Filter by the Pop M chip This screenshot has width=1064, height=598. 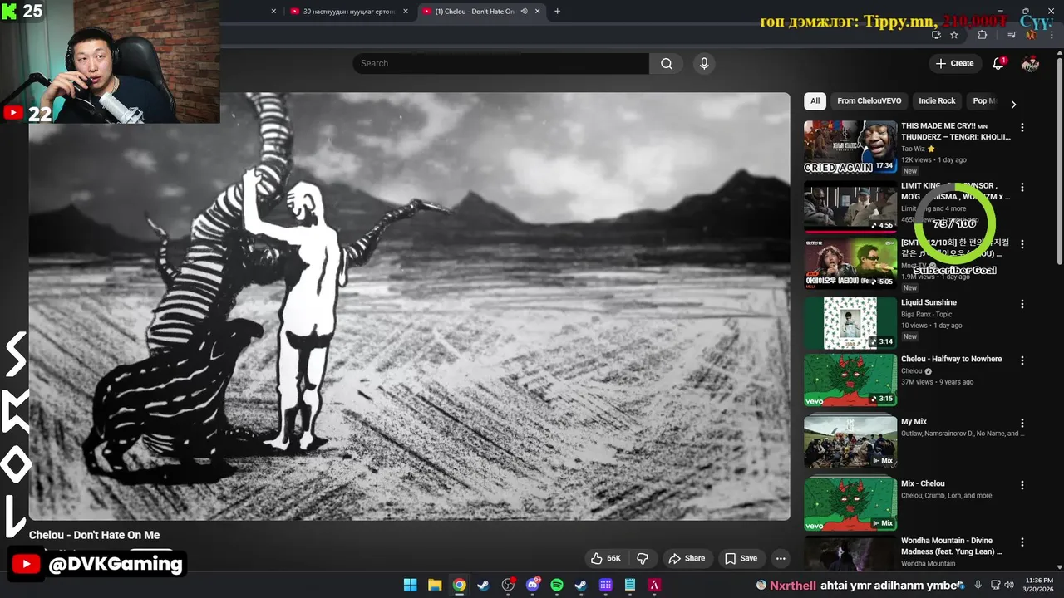[x=983, y=101]
